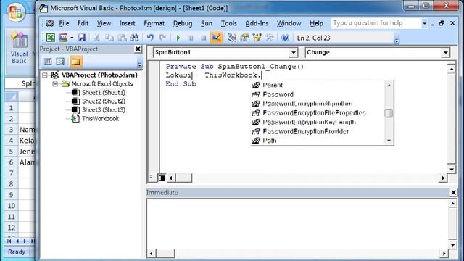Viewport: 464px width, 261px height.
Task: Click autocomplete list scroll-down arrow
Action: 389,141
